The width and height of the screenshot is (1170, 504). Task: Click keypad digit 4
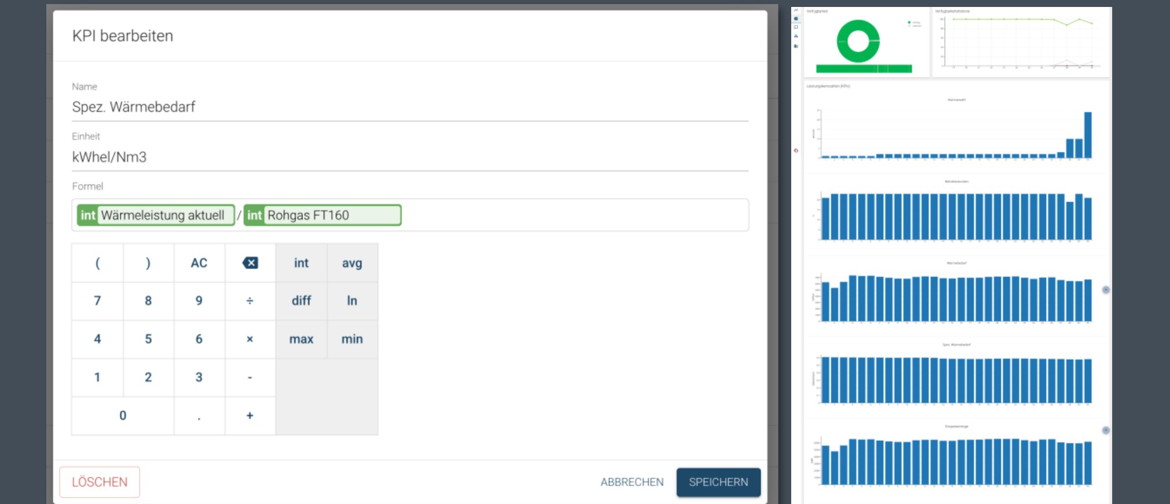click(x=97, y=339)
